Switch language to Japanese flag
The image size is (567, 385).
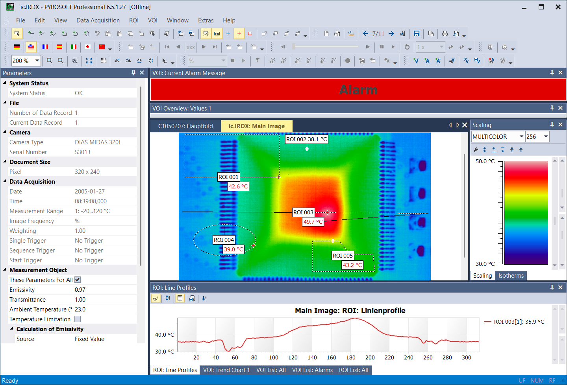click(x=88, y=47)
